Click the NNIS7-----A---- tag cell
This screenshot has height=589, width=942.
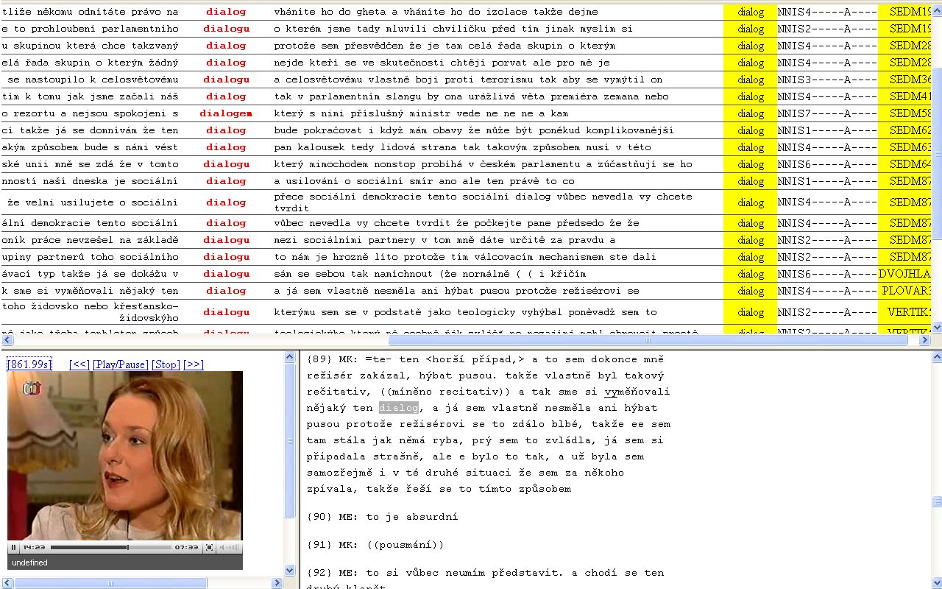coord(827,113)
